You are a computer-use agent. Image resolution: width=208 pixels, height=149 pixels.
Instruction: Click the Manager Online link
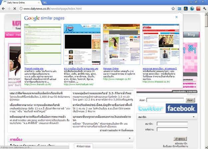tap(111, 68)
